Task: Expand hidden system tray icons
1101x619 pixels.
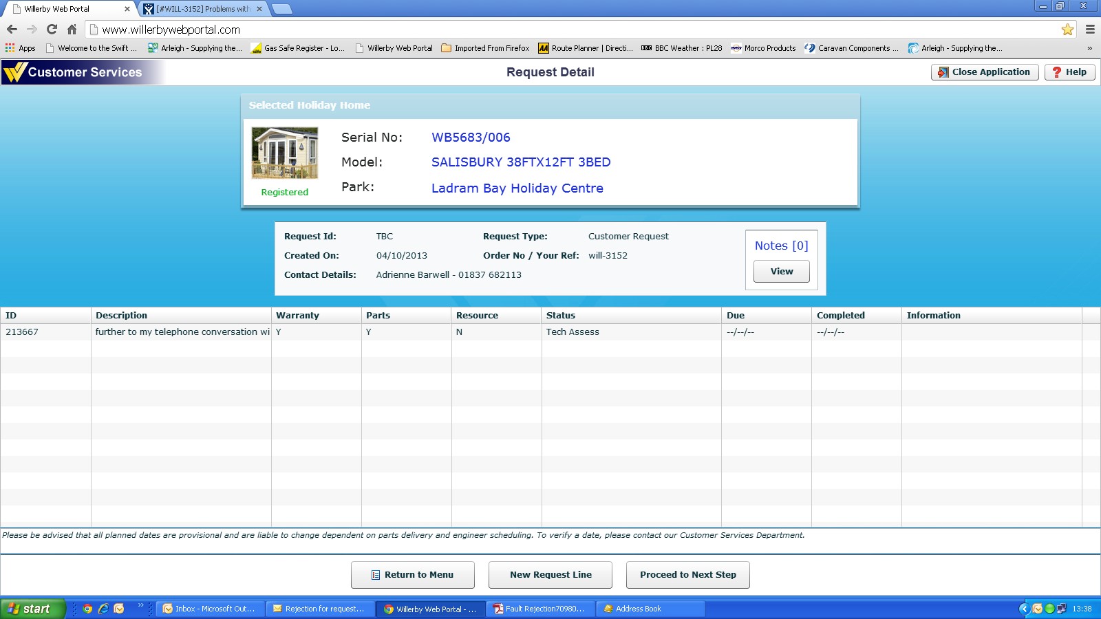Action: (1024, 609)
